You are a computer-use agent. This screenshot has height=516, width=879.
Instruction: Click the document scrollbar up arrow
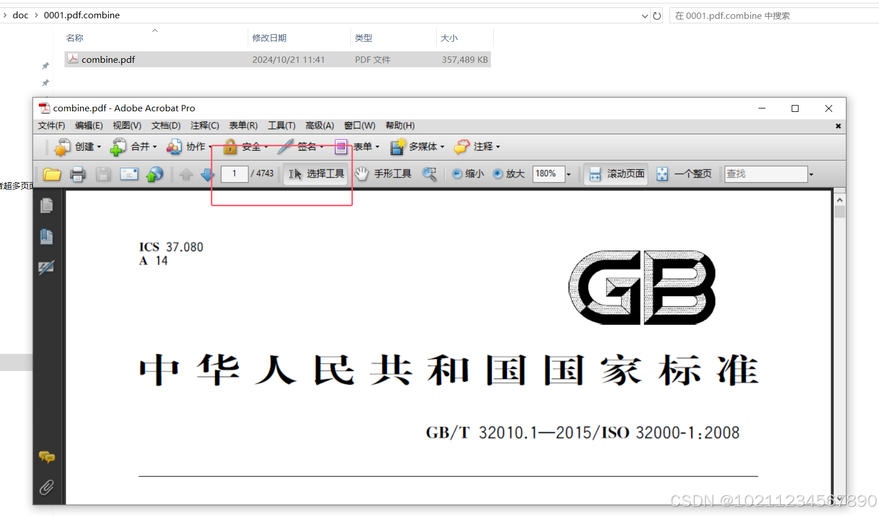click(839, 200)
